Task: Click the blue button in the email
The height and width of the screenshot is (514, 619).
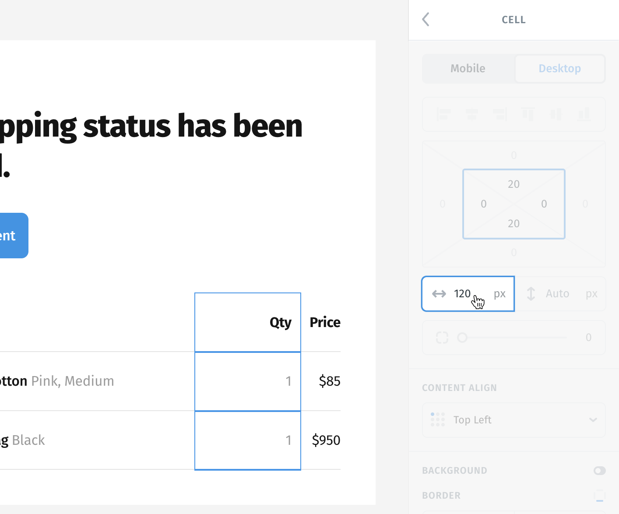Action: (x=12, y=236)
